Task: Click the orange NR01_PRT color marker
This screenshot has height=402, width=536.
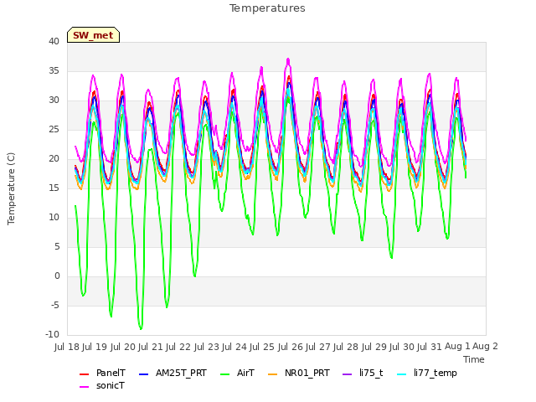Action: [272, 374]
